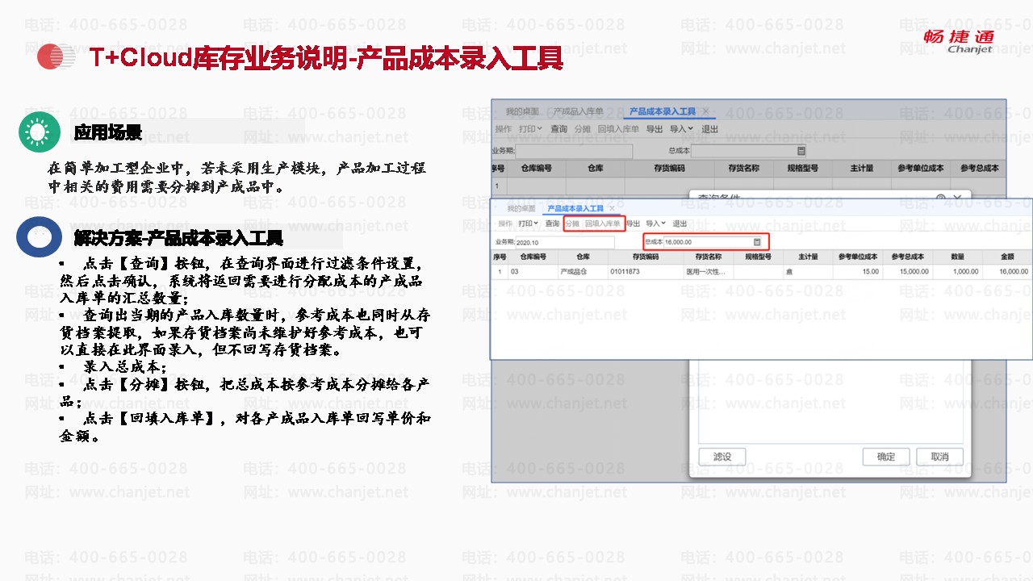Confirm the query dialog with 确定
This screenshot has height=581, width=1033.
886,457
